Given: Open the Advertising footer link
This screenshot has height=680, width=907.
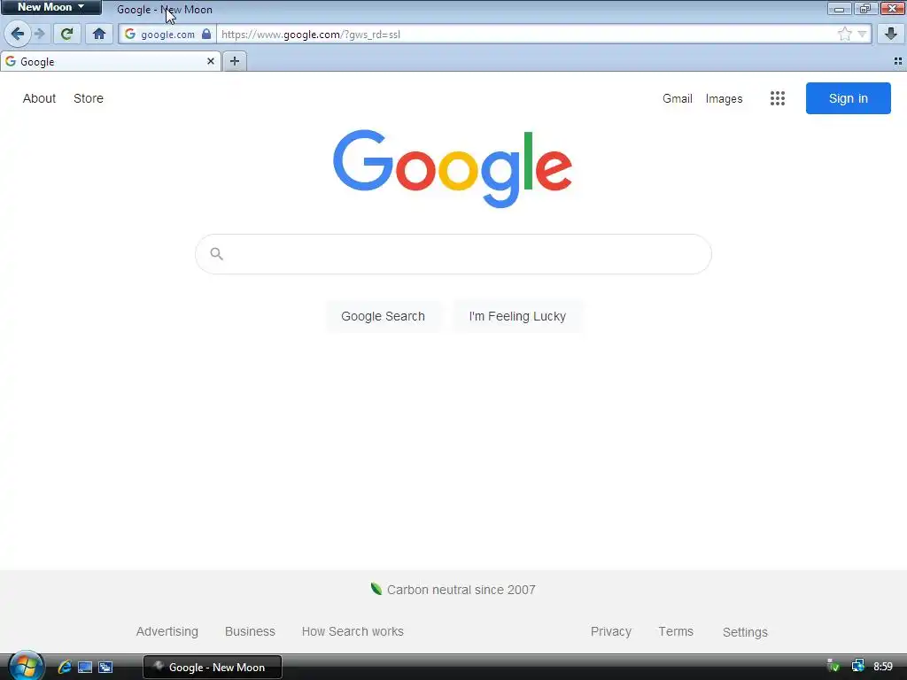Looking at the screenshot, I should point(167,631).
